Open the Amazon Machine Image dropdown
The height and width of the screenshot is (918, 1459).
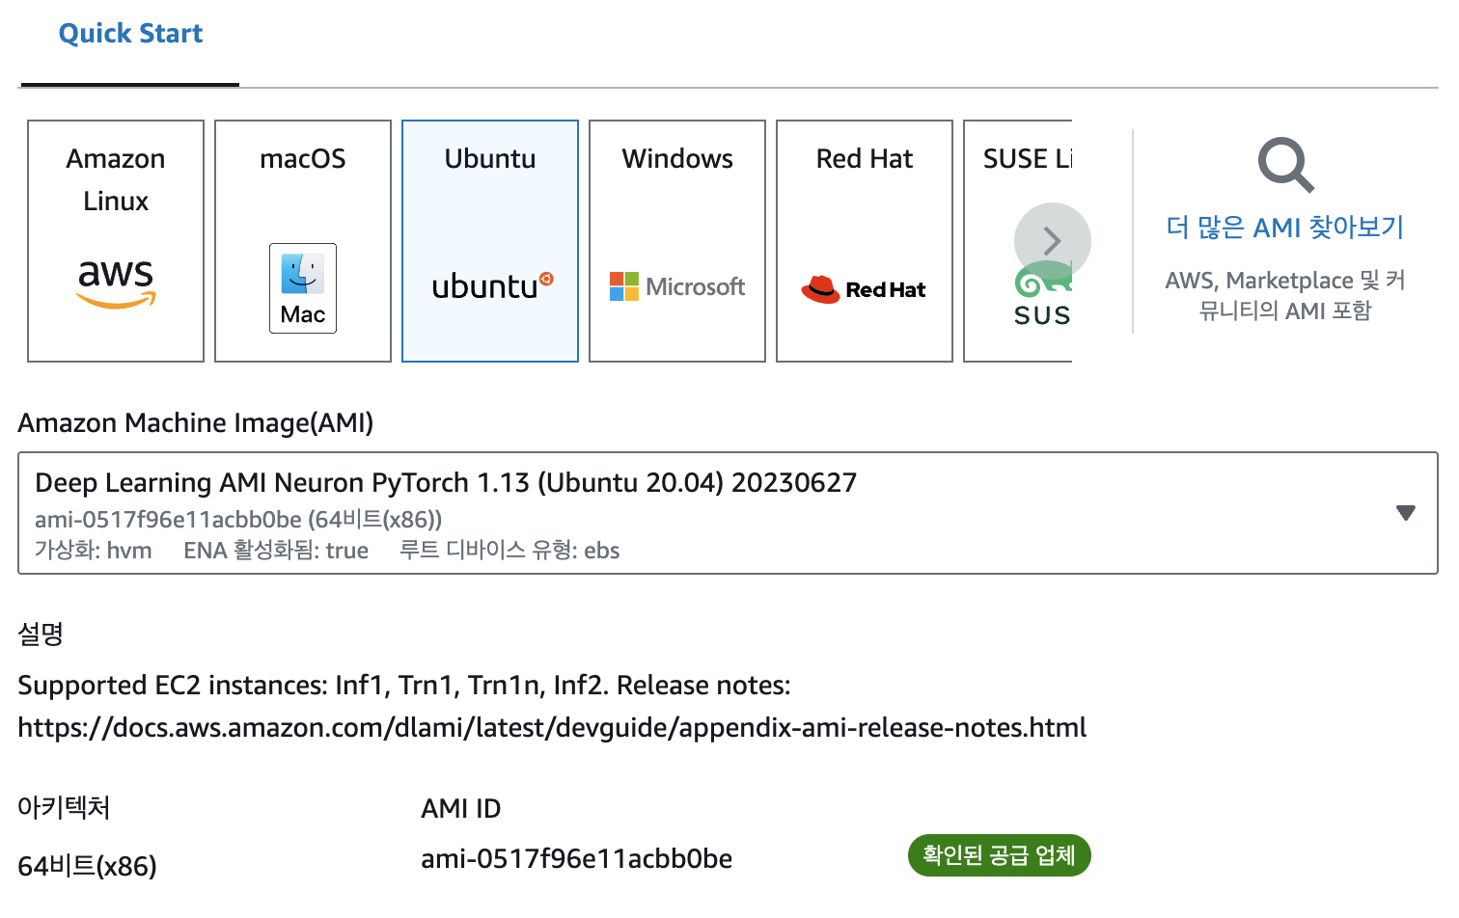point(728,513)
